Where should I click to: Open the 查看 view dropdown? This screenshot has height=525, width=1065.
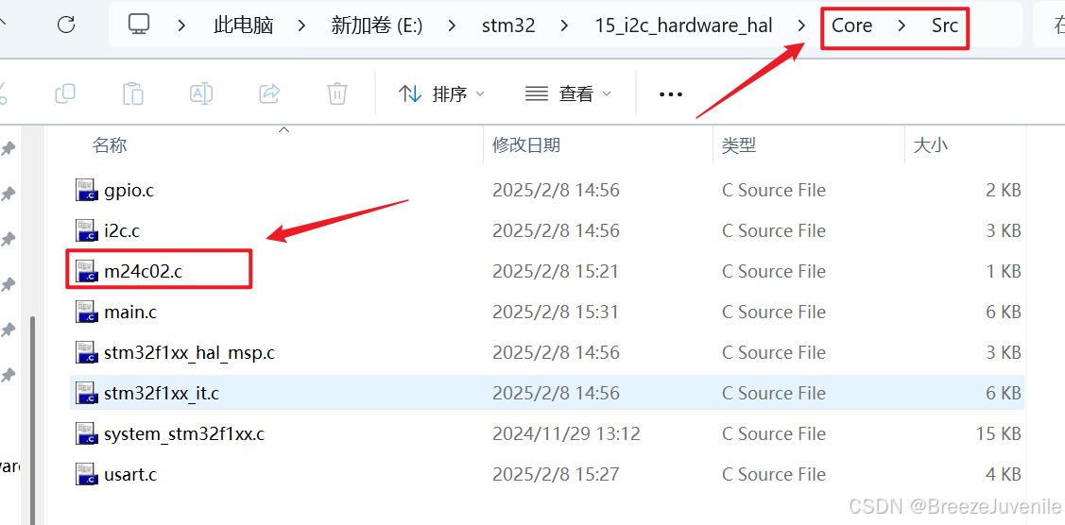(x=569, y=93)
